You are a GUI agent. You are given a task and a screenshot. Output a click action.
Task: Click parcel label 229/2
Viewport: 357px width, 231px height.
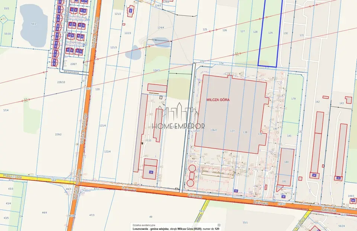click(x=58, y=134)
